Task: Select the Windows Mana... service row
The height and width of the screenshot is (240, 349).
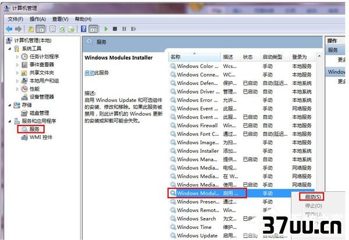Action: point(241,159)
